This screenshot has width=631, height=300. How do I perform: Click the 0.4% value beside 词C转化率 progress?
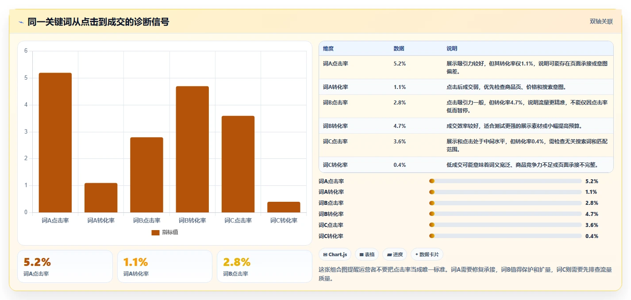click(x=592, y=236)
